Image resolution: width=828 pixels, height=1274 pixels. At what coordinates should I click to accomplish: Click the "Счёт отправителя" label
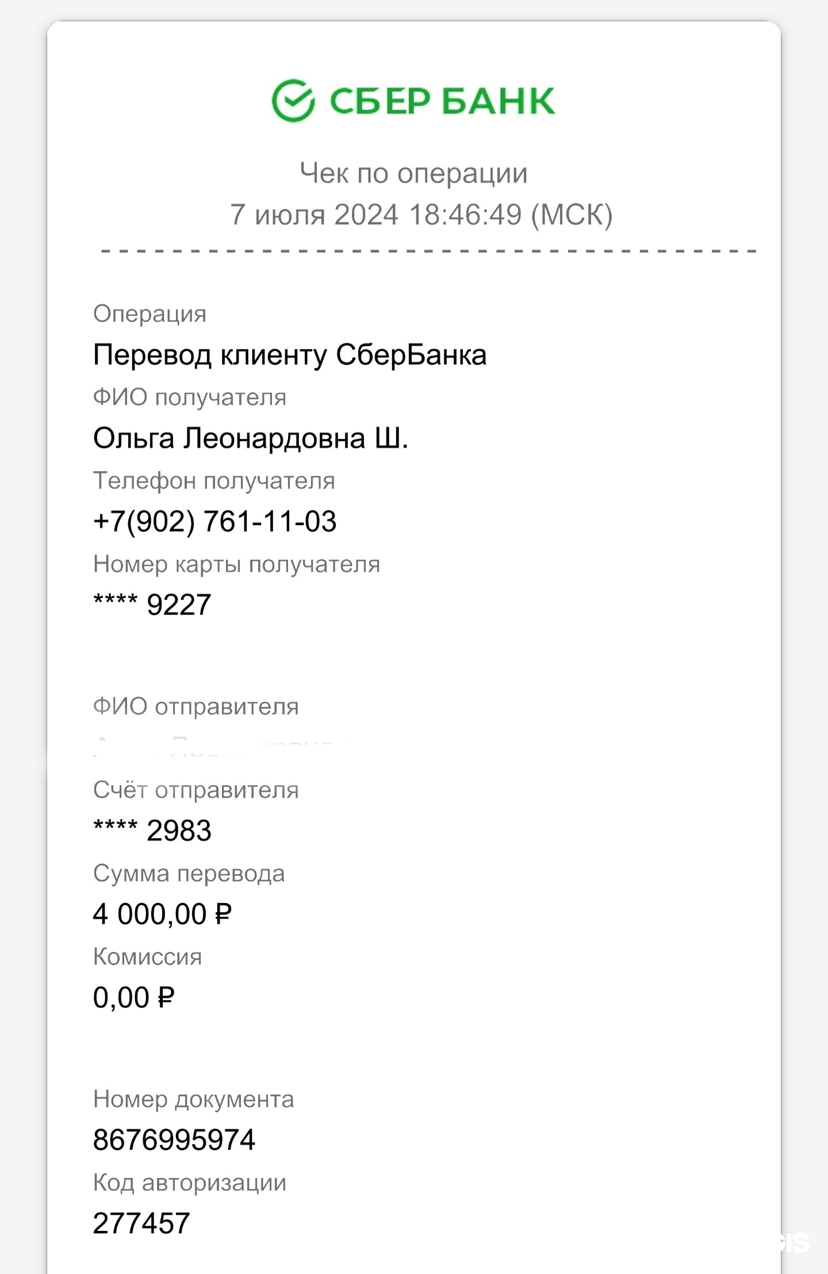click(x=195, y=790)
